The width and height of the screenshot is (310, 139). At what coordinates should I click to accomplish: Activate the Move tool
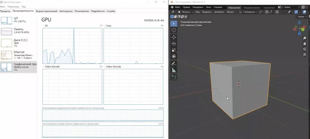coord(174,37)
